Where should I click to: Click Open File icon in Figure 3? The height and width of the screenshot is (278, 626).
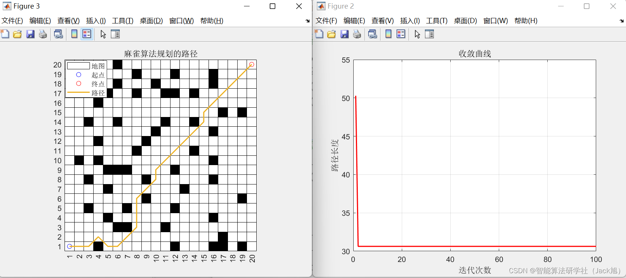coord(18,34)
